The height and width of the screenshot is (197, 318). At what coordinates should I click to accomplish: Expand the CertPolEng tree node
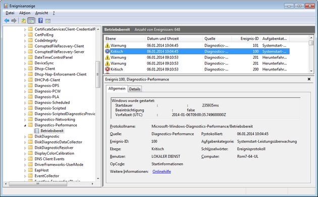pos(25,35)
